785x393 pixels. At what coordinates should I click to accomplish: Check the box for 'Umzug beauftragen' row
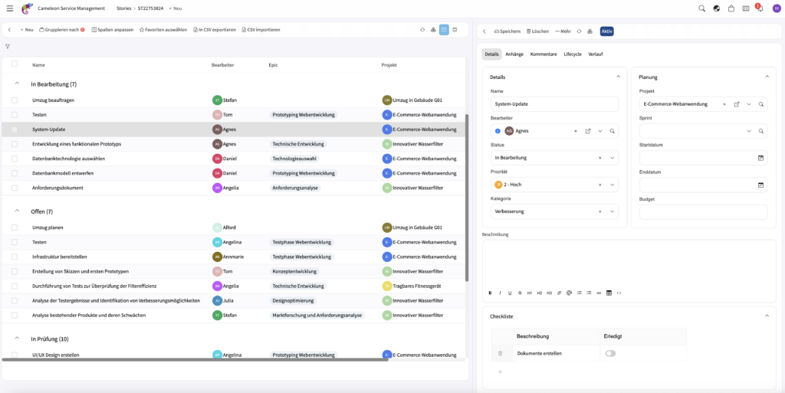point(15,100)
